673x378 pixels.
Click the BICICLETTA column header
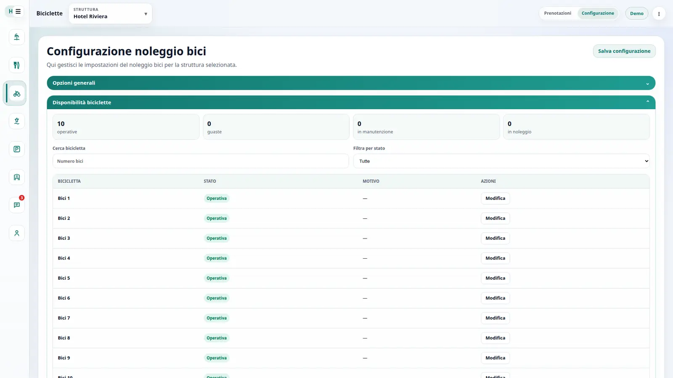coord(69,181)
